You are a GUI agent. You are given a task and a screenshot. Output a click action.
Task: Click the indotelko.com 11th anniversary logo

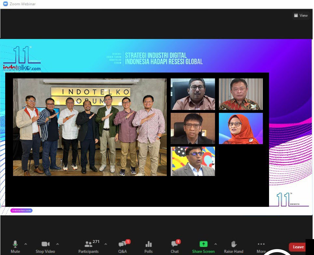tap(22, 59)
